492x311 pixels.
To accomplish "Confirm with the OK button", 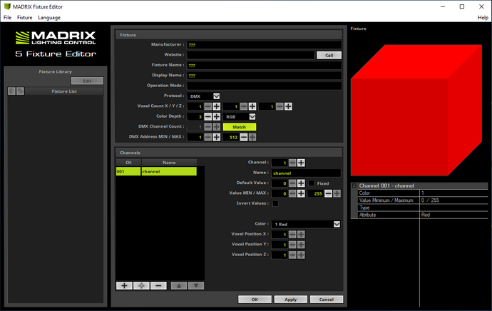I will (255, 300).
